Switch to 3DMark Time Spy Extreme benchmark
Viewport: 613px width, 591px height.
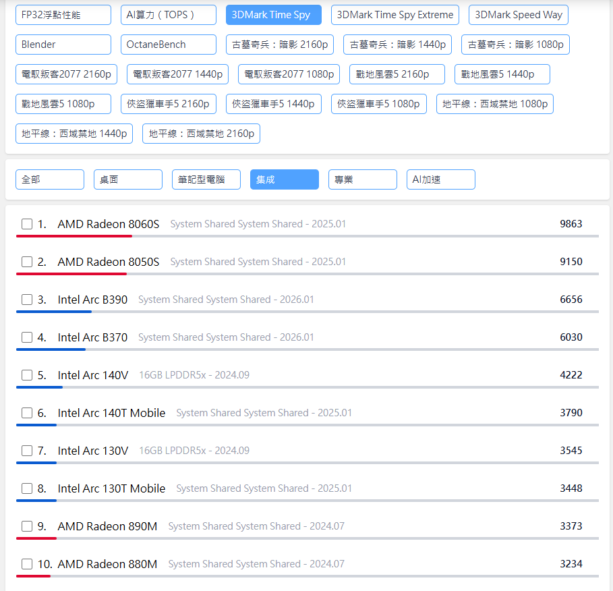coord(395,15)
